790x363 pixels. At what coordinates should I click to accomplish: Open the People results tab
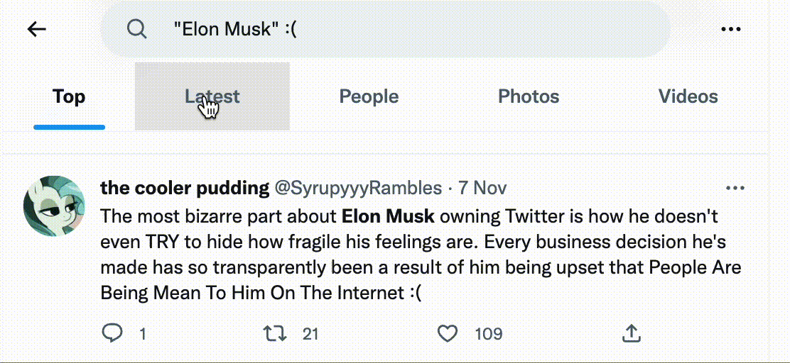point(369,96)
